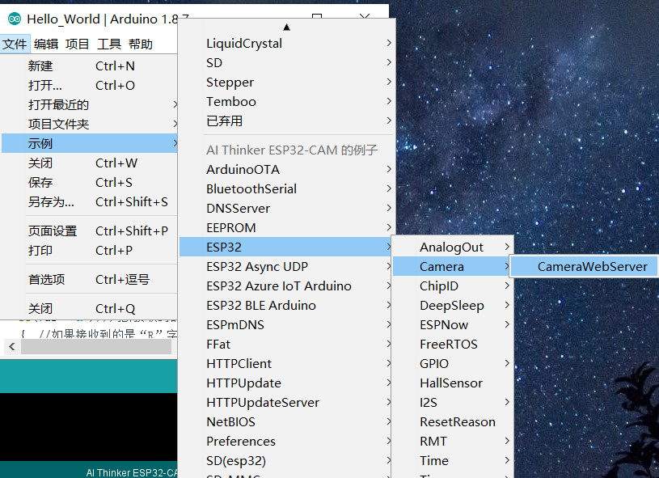Open HTTPClient examples
The image size is (659, 478).
285,363
